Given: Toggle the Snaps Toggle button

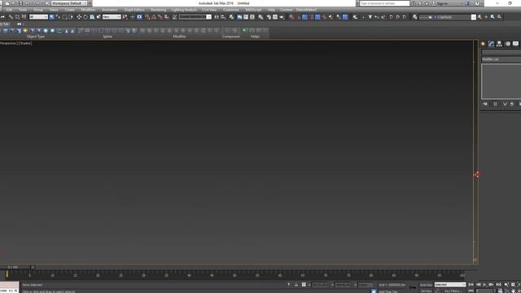Looking at the screenshot, I should coord(147,16).
